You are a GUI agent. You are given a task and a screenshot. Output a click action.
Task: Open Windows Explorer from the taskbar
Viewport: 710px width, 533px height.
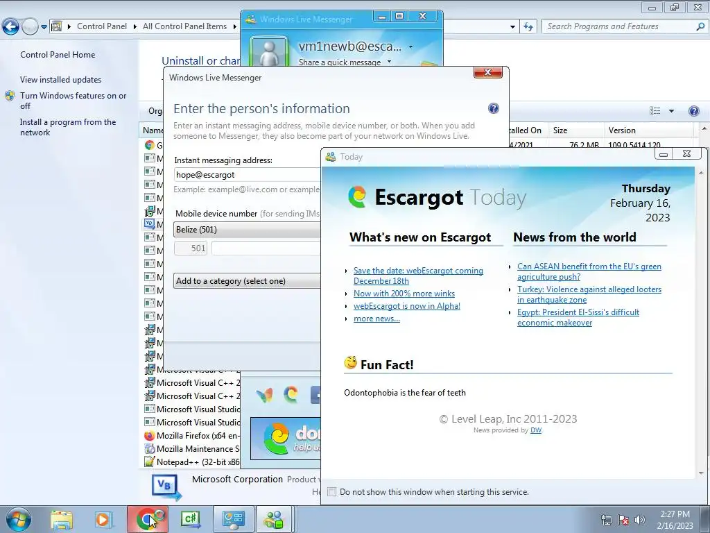pos(62,519)
